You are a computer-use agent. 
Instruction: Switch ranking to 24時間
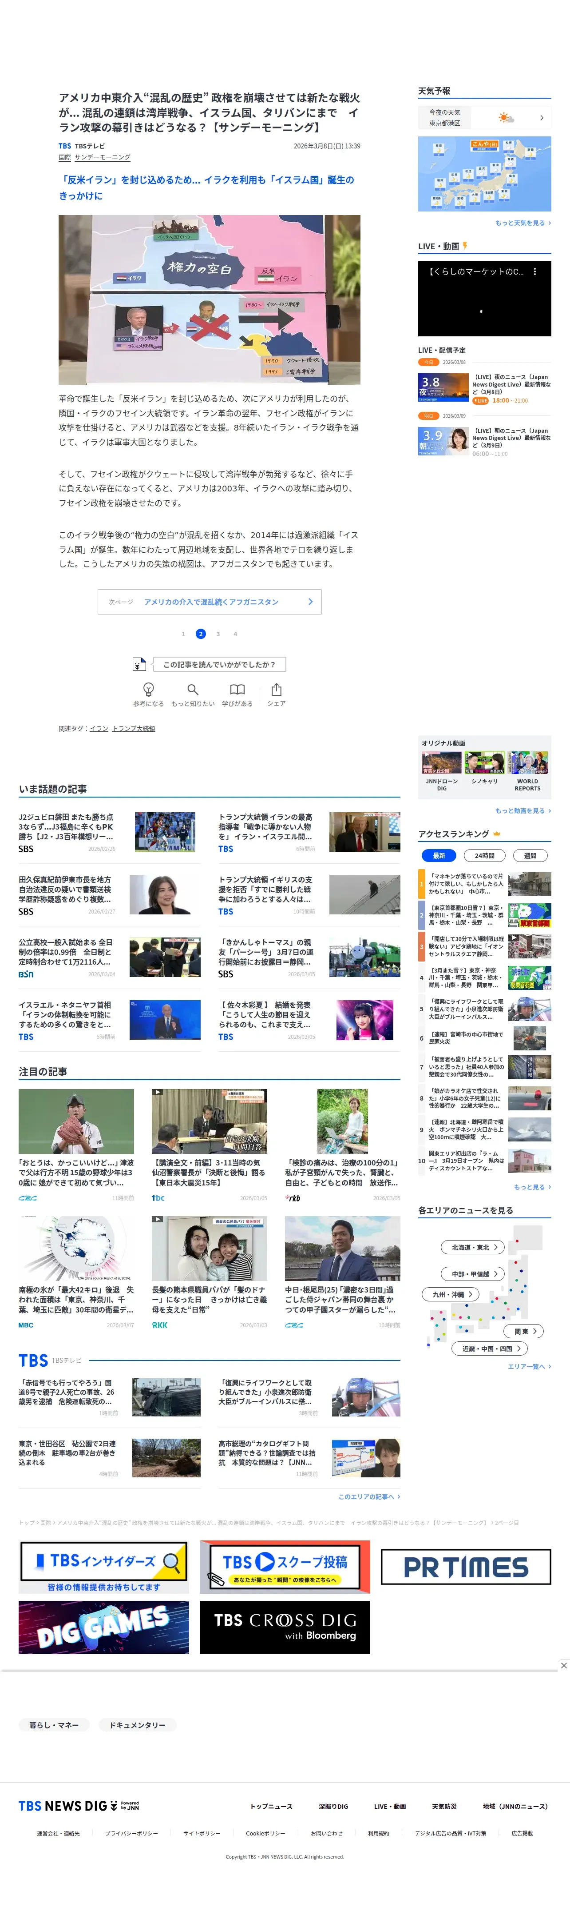484,856
